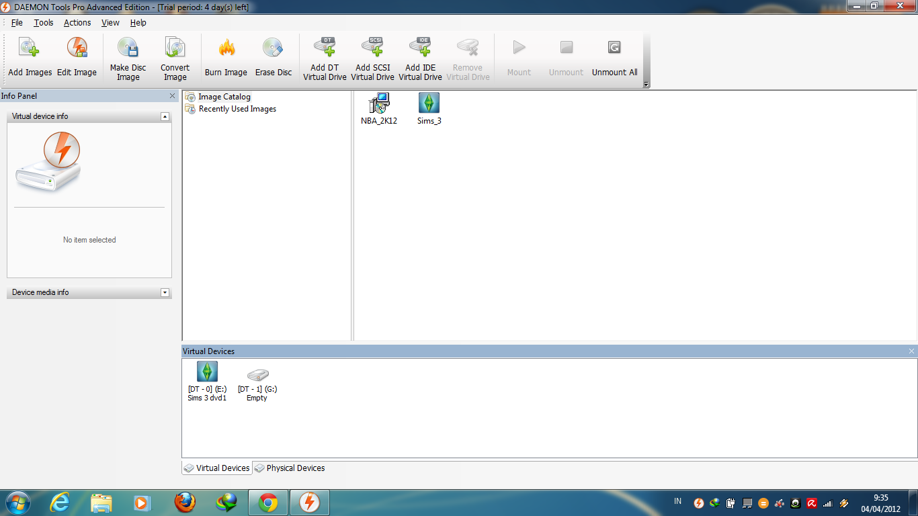Open the Actions menu
This screenshot has height=516, width=918.
click(77, 22)
